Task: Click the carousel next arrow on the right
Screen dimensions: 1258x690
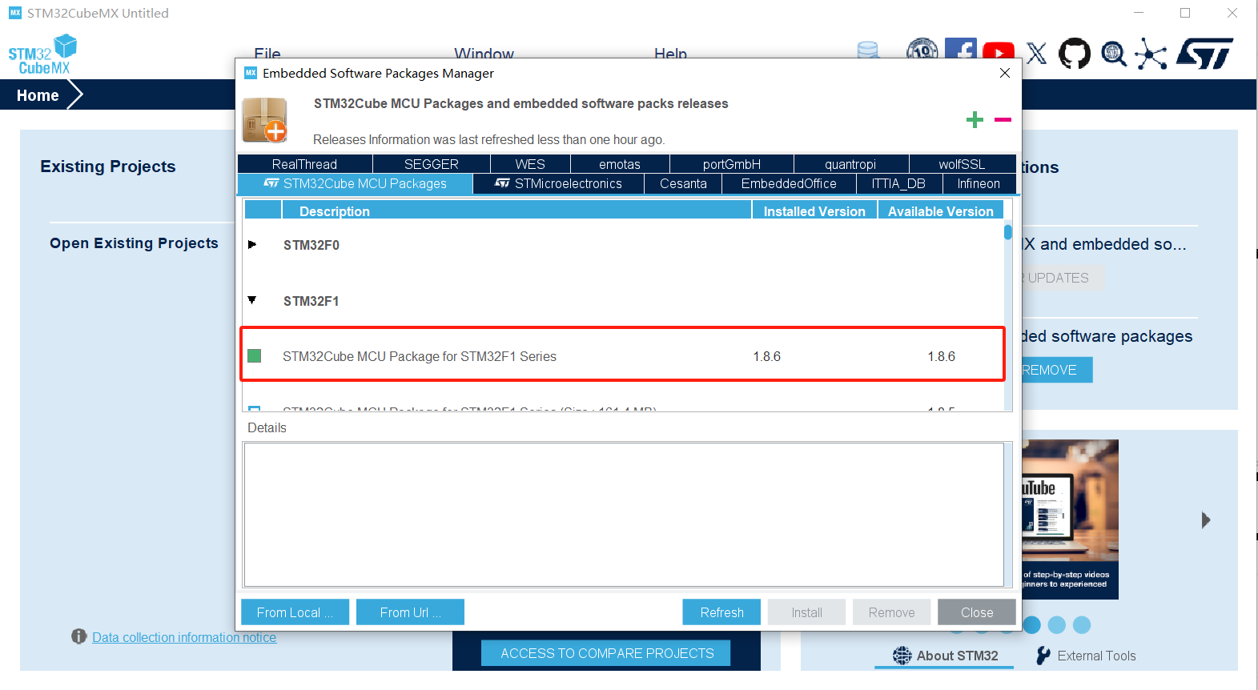Action: click(1206, 520)
